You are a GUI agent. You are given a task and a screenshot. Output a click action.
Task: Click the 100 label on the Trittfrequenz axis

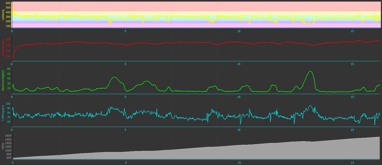pos(8,103)
